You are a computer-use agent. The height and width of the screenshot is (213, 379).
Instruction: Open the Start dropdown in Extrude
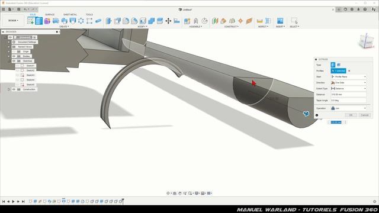[x=348, y=76]
